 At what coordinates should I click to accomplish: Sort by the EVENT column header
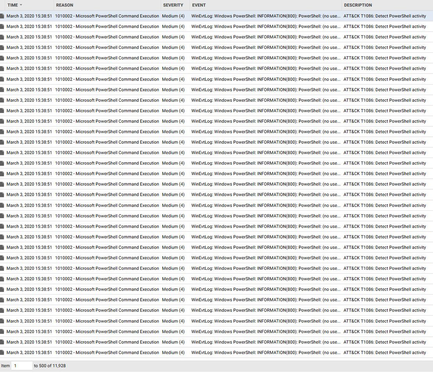pos(199,5)
